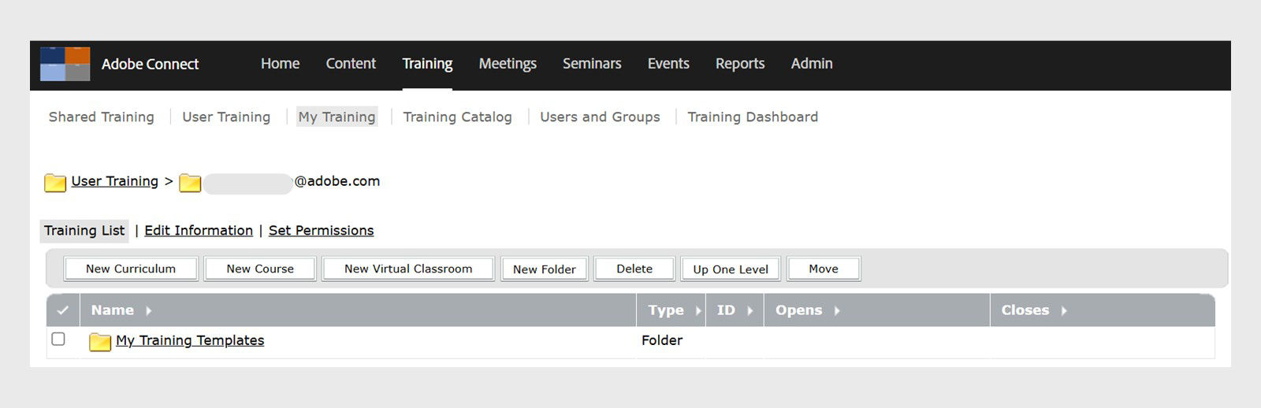Open the My Training Templates folder link
The image size is (1261, 408).
click(190, 340)
